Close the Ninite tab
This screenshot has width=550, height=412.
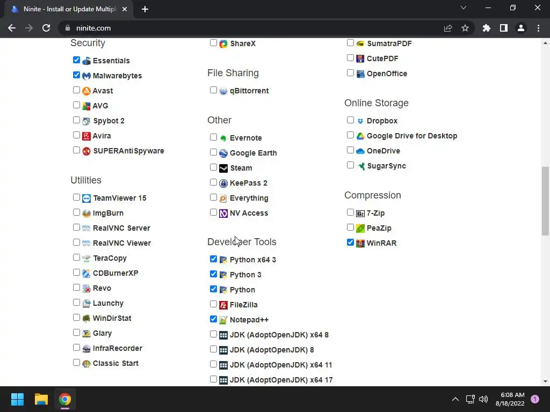(125, 9)
